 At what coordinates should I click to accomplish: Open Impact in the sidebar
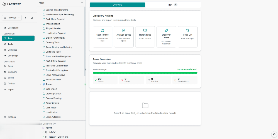tap(18, 89)
